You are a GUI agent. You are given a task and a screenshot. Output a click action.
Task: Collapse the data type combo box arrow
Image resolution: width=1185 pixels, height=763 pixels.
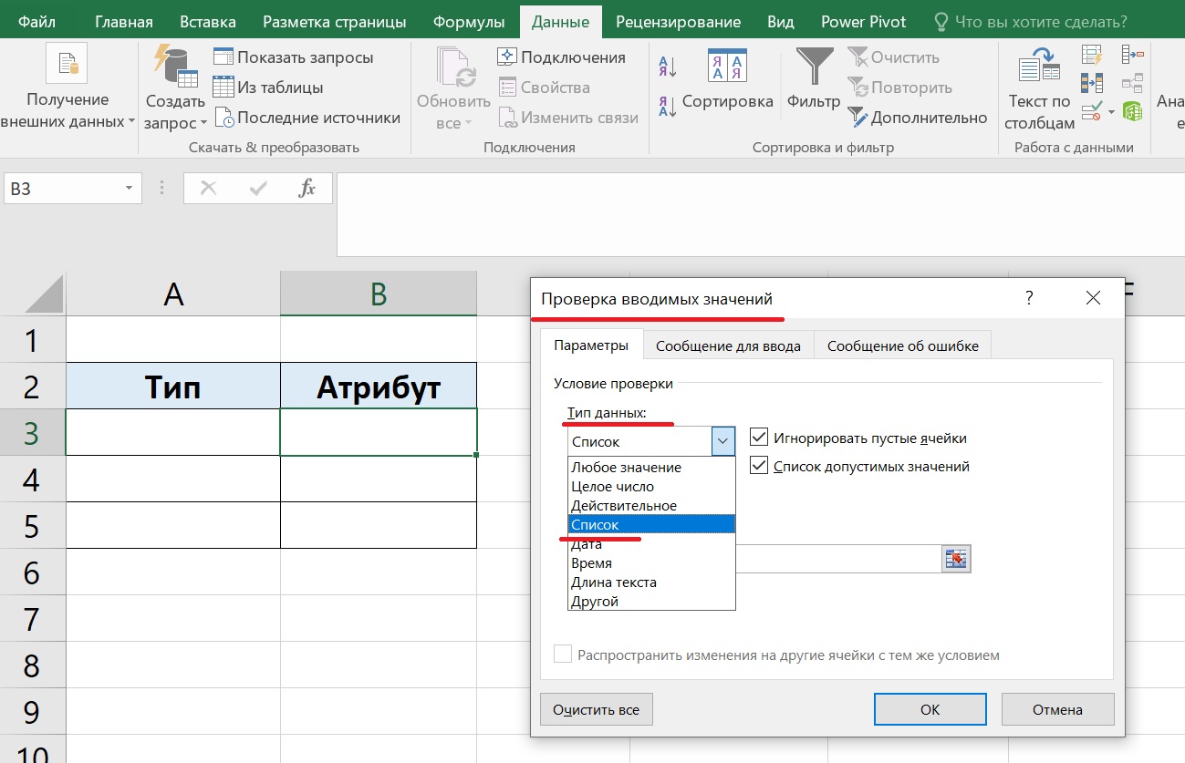pos(723,442)
